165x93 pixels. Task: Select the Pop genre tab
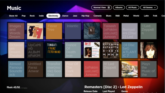pos(23,16)
